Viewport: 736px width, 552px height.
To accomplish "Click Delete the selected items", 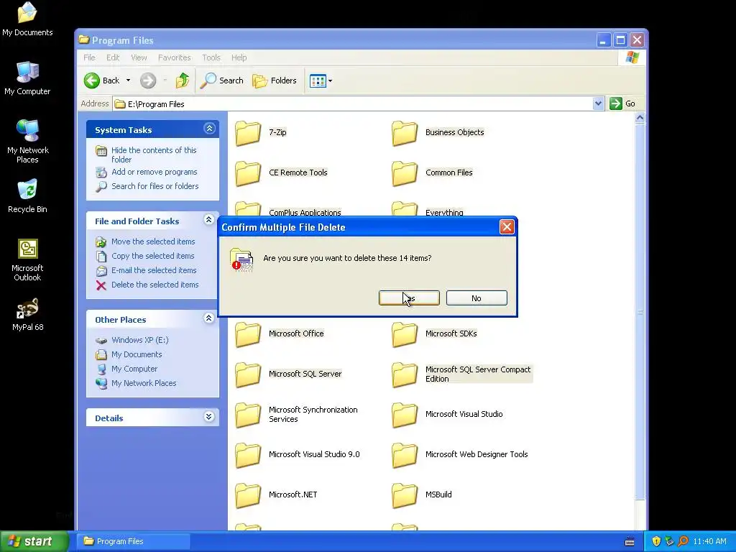I will tap(155, 285).
